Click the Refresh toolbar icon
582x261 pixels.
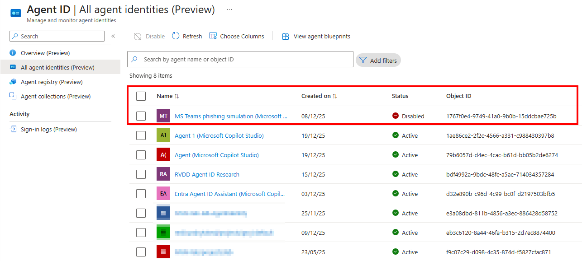pyautogui.click(x=176, y=36)
